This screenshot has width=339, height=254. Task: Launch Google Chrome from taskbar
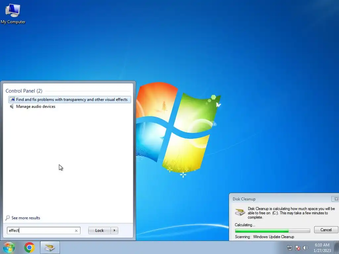pyautogui.click(x=29, y=247)
